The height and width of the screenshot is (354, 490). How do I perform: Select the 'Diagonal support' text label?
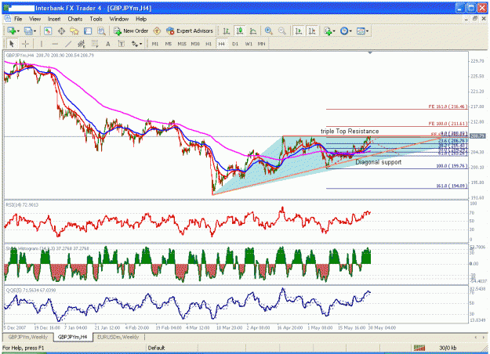(379, 162)
